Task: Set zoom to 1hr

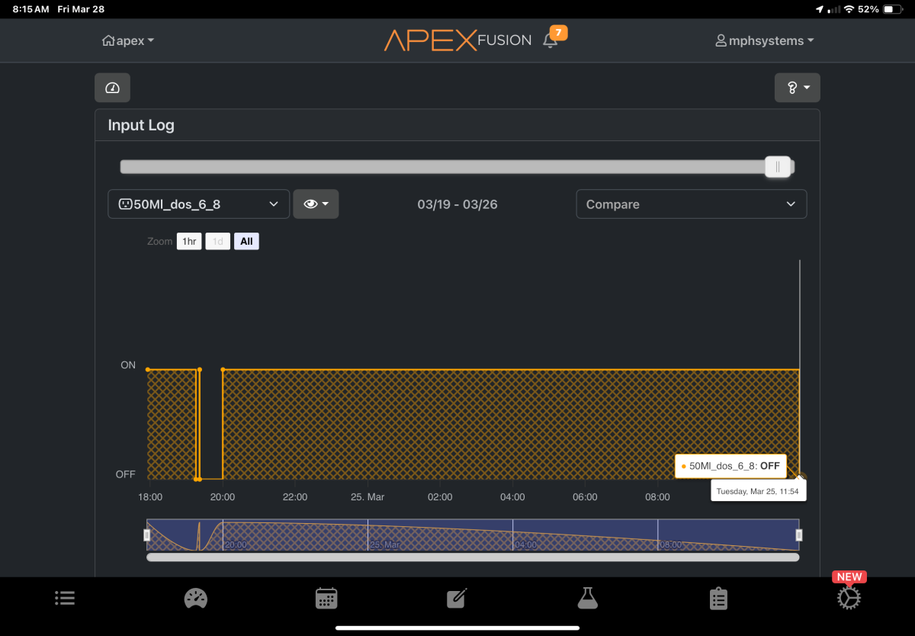Action: [189, 242]
